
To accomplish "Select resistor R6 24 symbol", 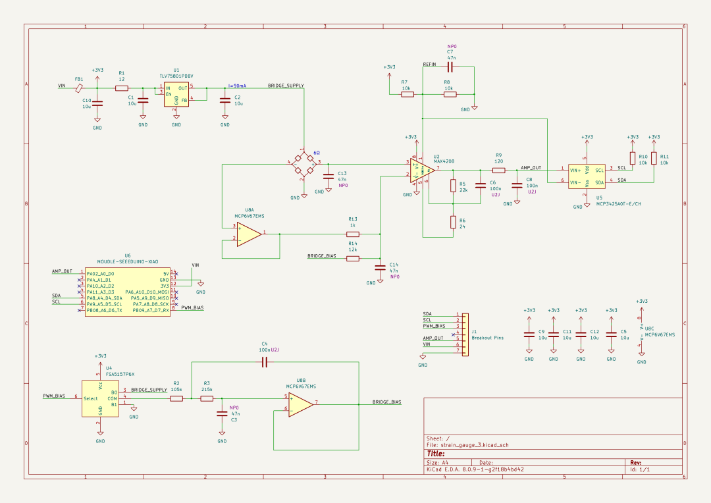I will 453,222.
